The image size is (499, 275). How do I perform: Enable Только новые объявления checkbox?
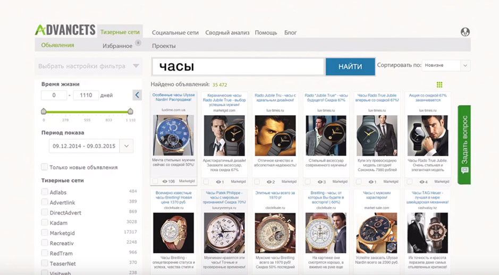(45, 167)
